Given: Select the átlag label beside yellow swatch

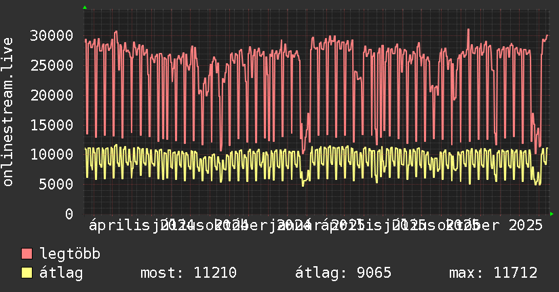Looking at the screenshot, I should coord(61,273).
